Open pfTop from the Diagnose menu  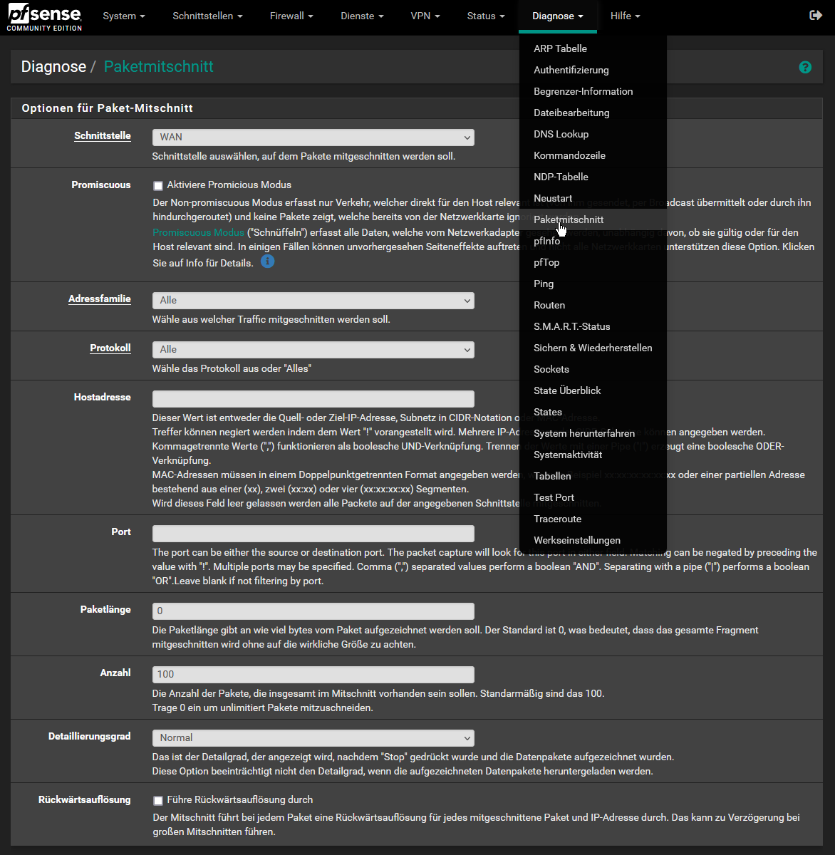[x=593, y=262]
